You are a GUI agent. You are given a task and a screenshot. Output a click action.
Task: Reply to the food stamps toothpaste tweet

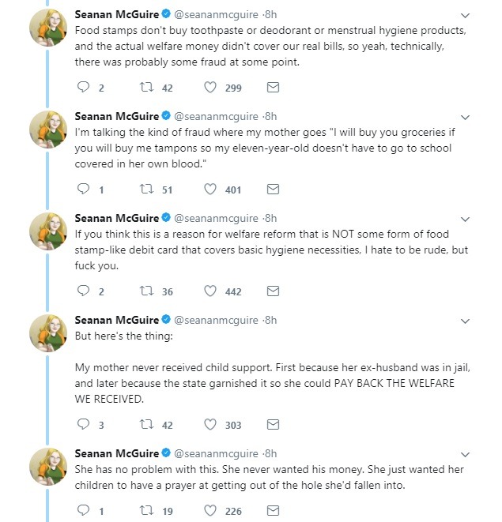(83, 87)
